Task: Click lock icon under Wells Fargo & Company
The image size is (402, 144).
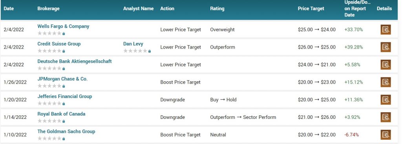Action: tap(64, 33)
